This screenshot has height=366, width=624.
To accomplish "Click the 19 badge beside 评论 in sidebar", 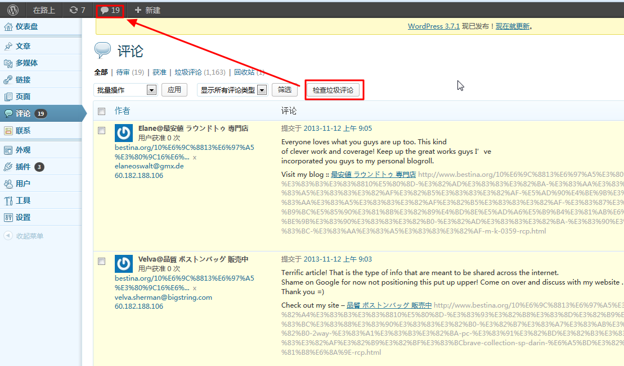I will [41, 113].
